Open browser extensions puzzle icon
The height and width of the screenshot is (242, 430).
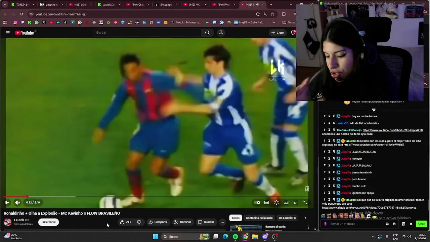[x=284, y=14]
